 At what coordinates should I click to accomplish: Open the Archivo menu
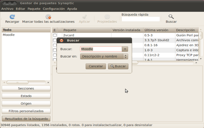(7, 9)
